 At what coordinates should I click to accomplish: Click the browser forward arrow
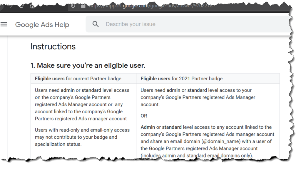(x=11, y=6)
